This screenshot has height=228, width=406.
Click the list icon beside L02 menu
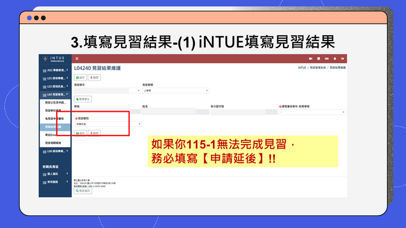pyautogui.click(x=45, y=87)
